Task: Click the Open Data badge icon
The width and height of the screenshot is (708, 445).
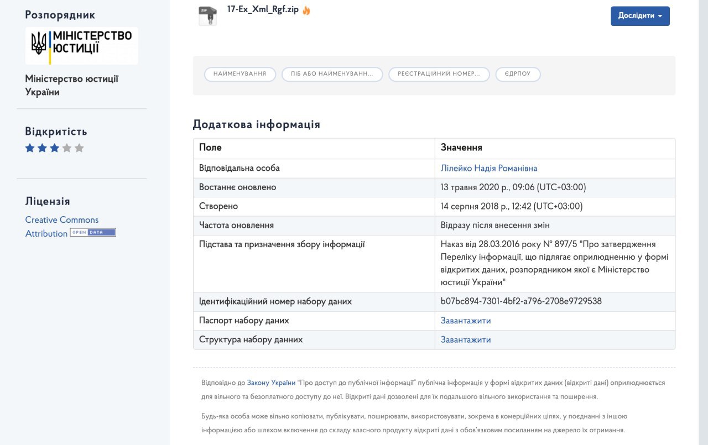Action: coord(93,233)
